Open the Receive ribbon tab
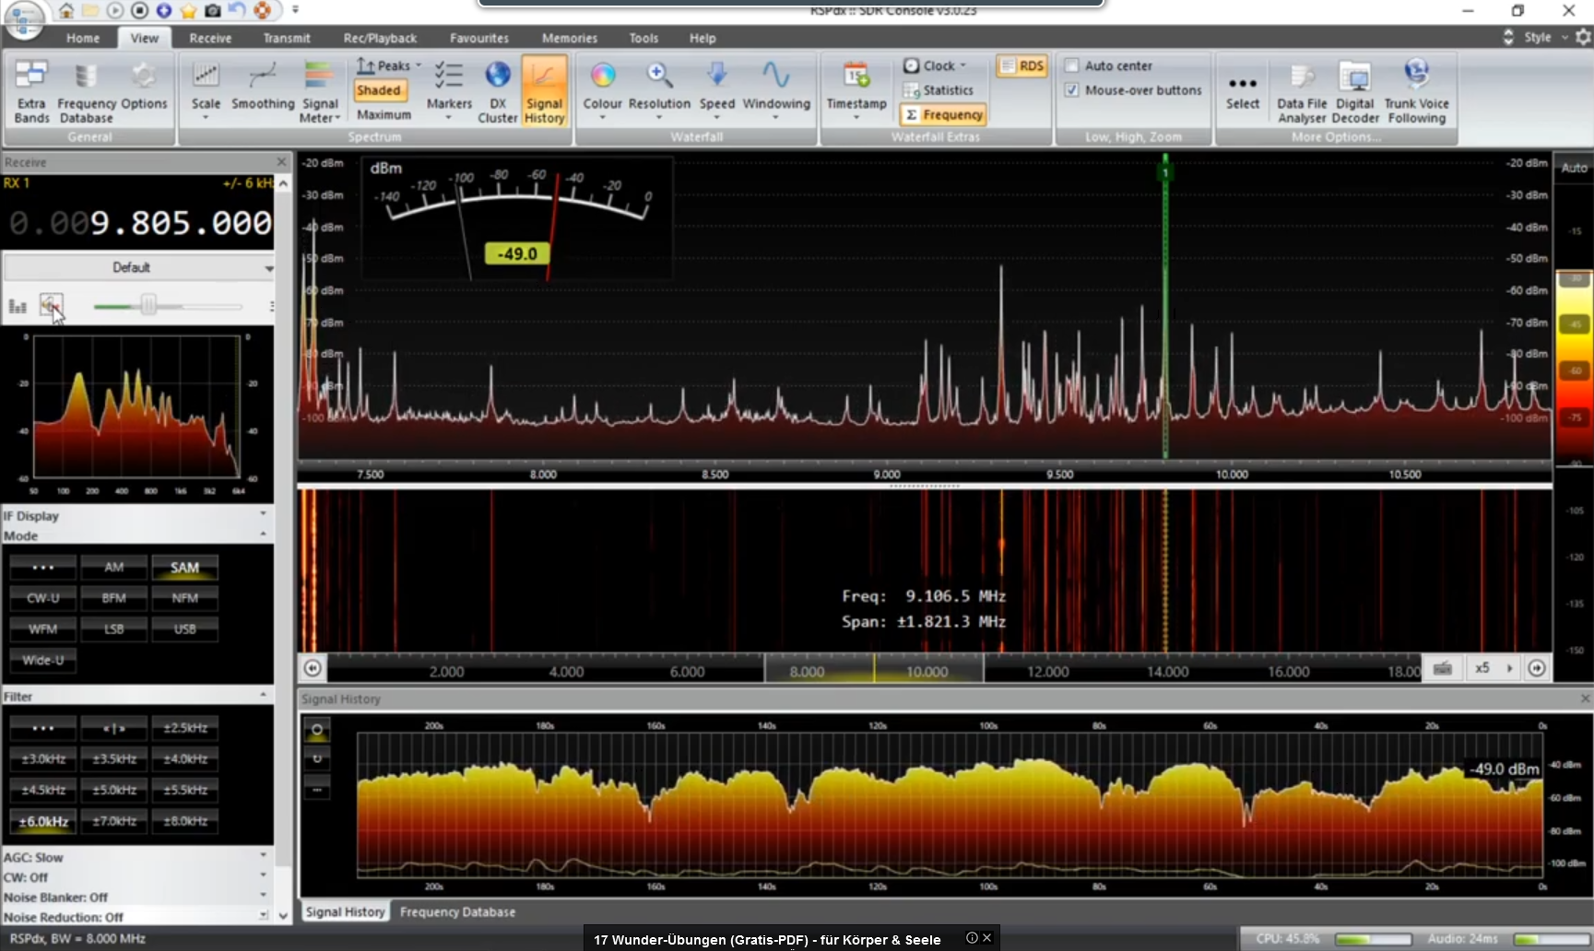This screenshot has width=1594, height=951. 210,38
